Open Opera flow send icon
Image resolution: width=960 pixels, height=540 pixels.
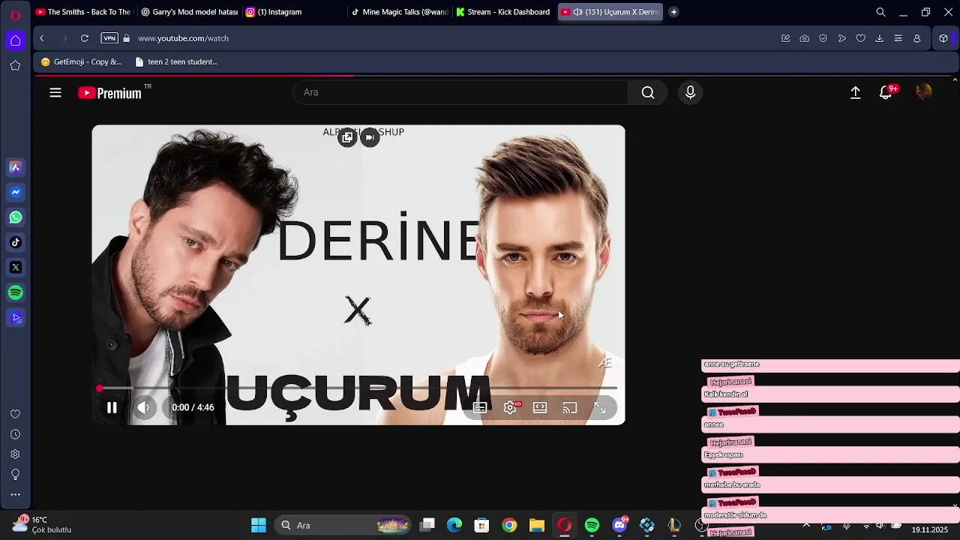841,38
